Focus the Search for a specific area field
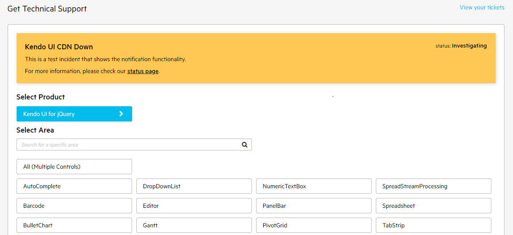The height and width of the screenshot is (235, 513). (134, 144)
